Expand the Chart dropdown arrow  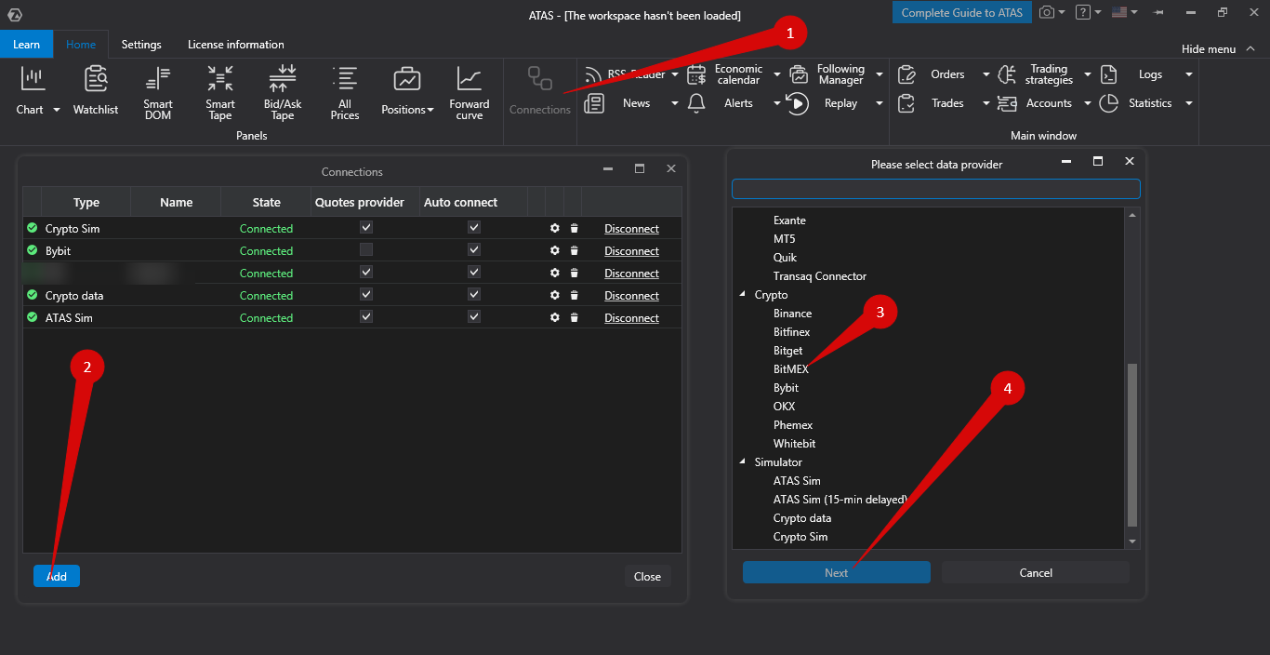tap(56, 110)
